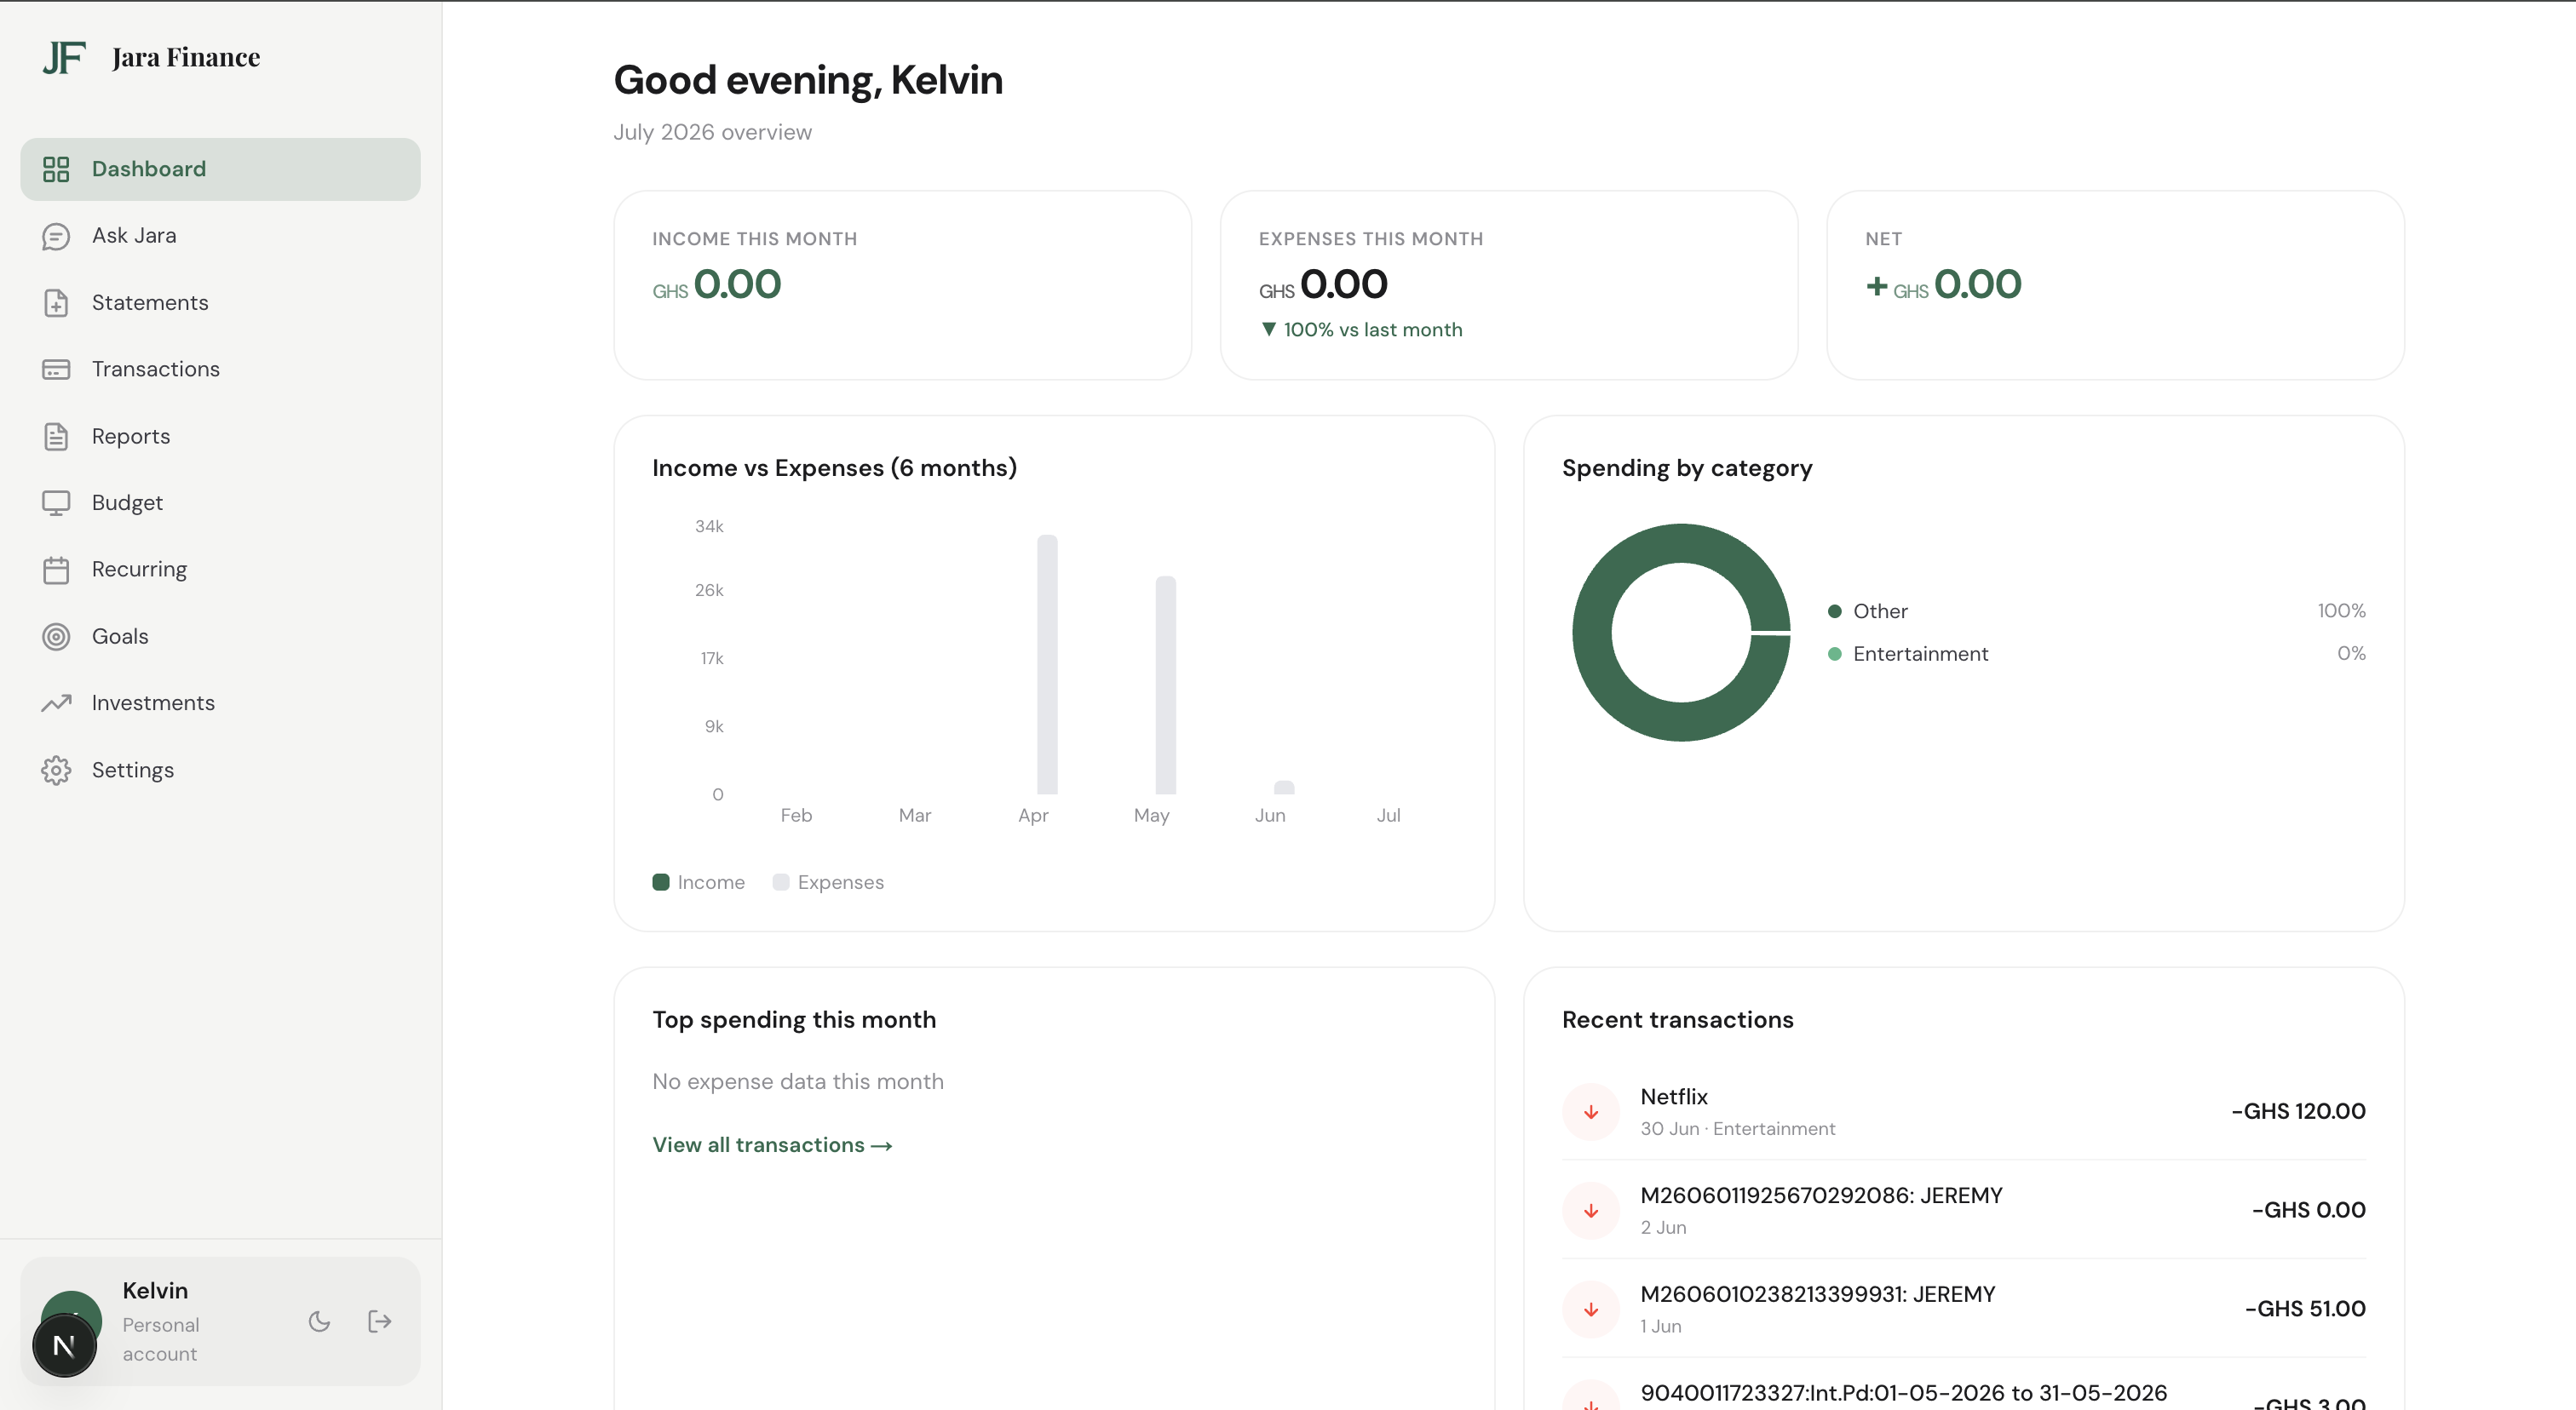The width and height of the screenshot is (2576, 1410).
Task: Select the Other category legend dot
Action: pyautogui.click(x=1835, y=611)
